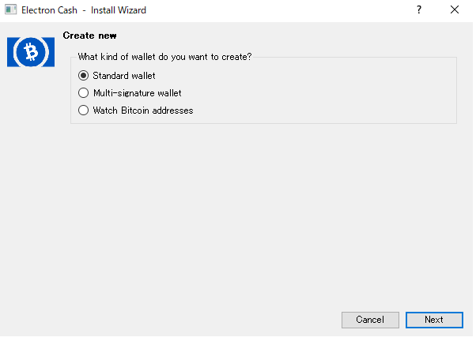Click the "Create new" heading

(x=89, y=36)
